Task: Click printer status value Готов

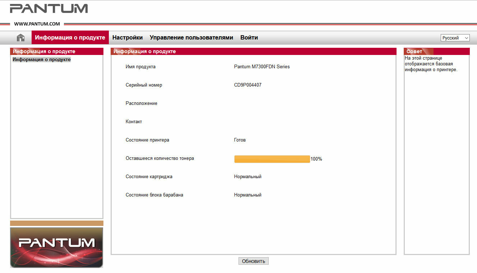Action: [x=240, y=140]
